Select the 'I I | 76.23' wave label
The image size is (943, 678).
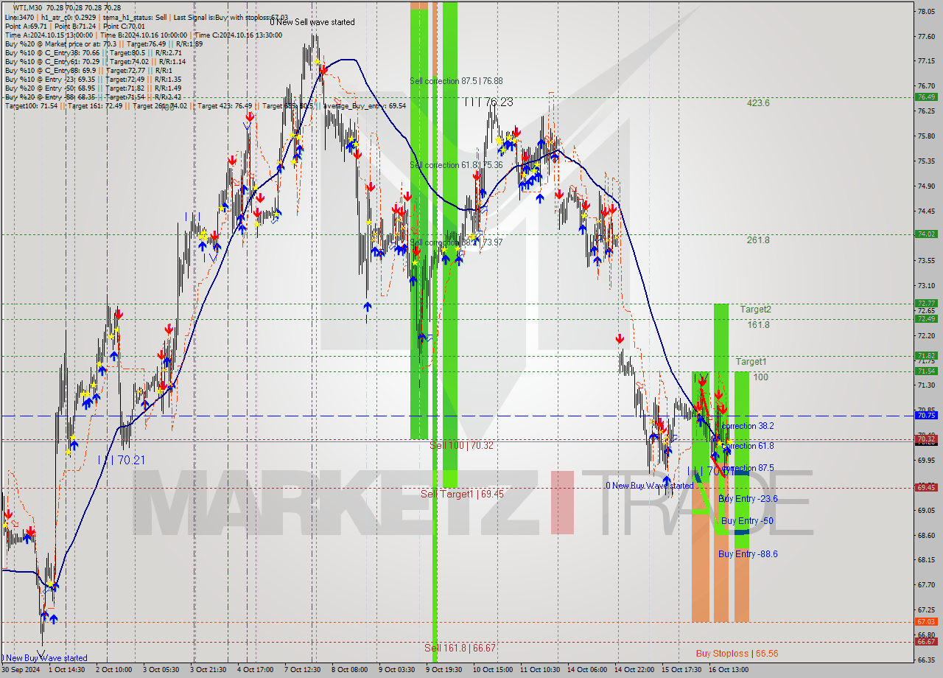(488, 102)
